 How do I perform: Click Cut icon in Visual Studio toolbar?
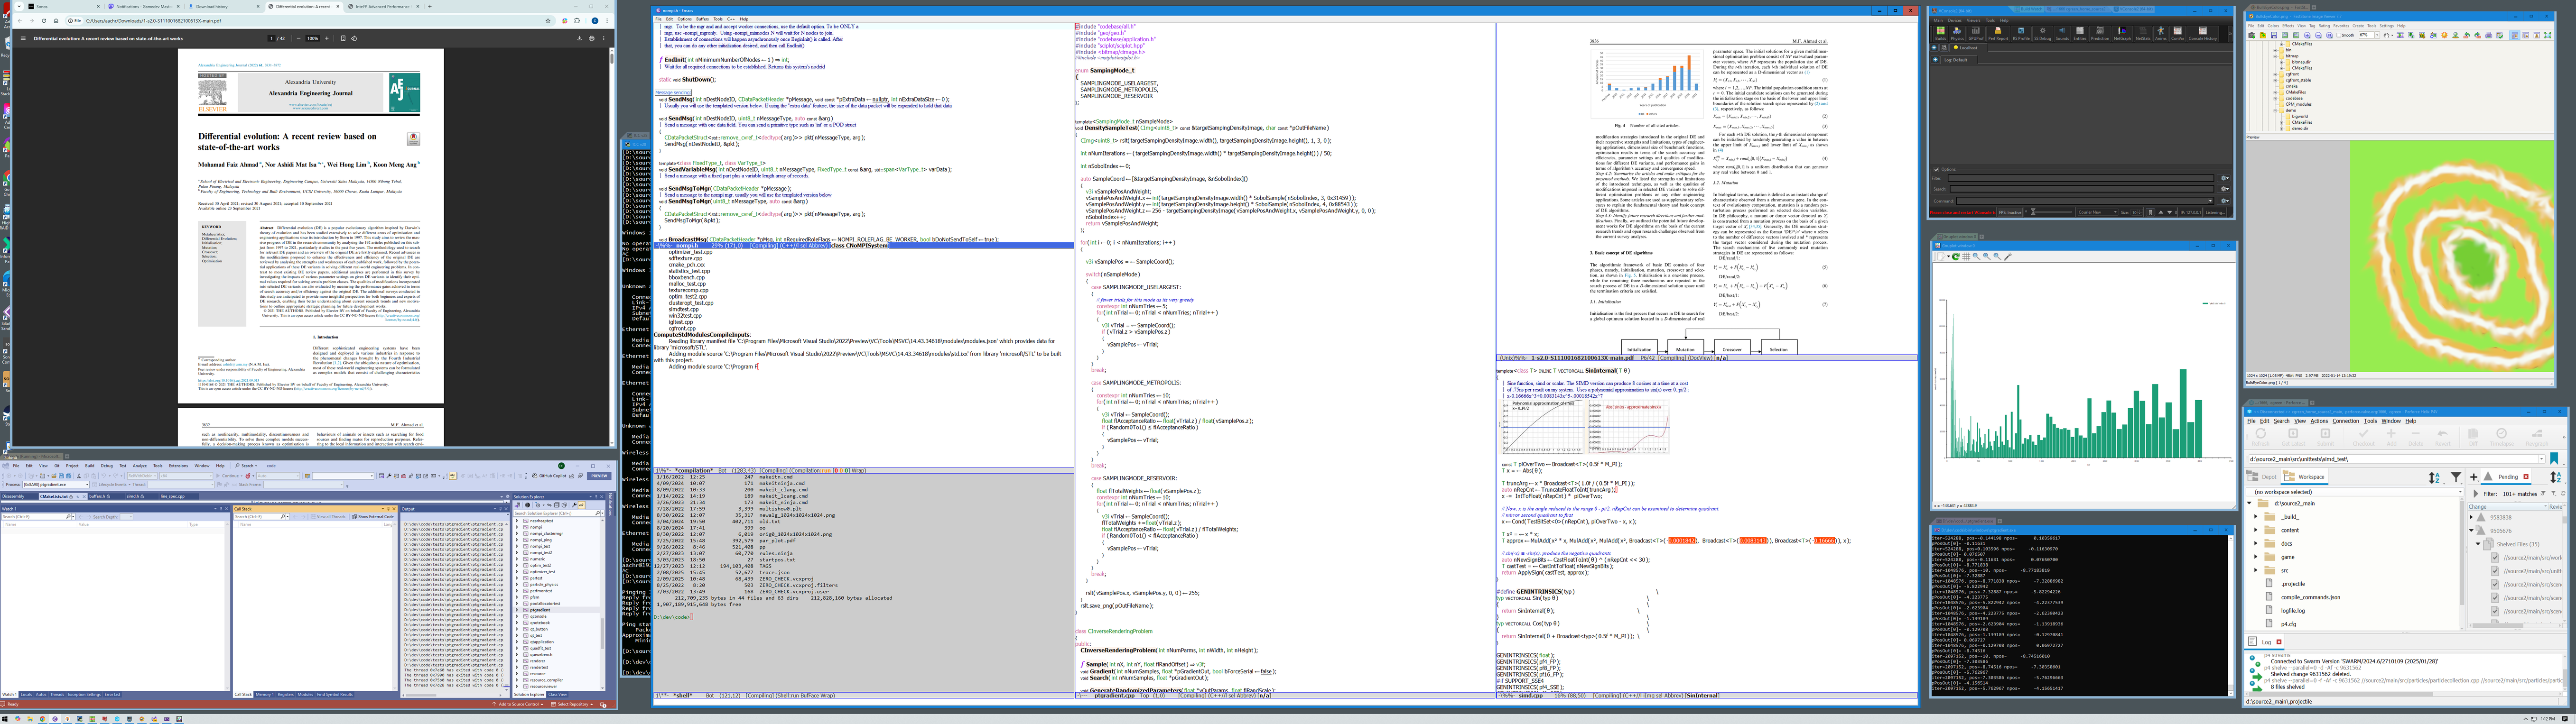(x=79, y=477)
